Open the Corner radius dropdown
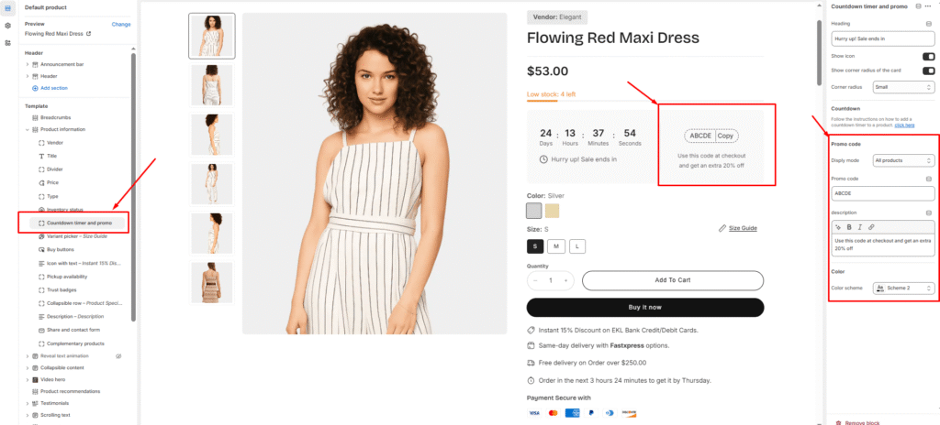The image size is (940, 425). (903, 87)
